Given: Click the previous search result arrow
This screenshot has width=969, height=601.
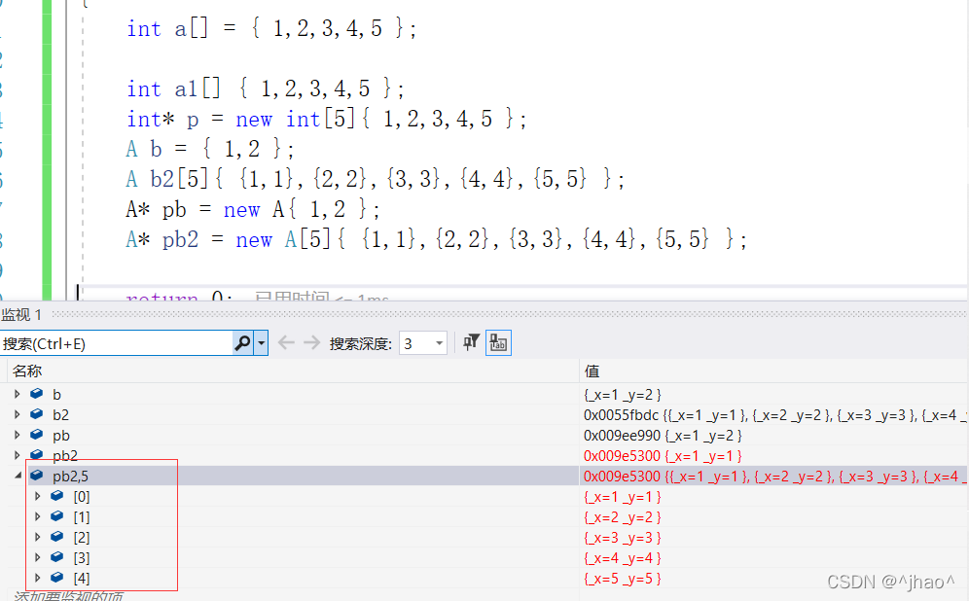Looking at the screenshot, I should pos(286,343).
